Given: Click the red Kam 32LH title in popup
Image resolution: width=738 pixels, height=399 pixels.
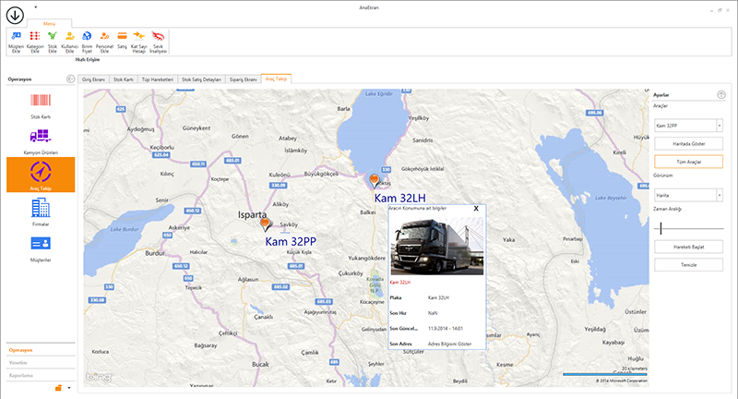Looking at the screenshot, I should (400, 283).
